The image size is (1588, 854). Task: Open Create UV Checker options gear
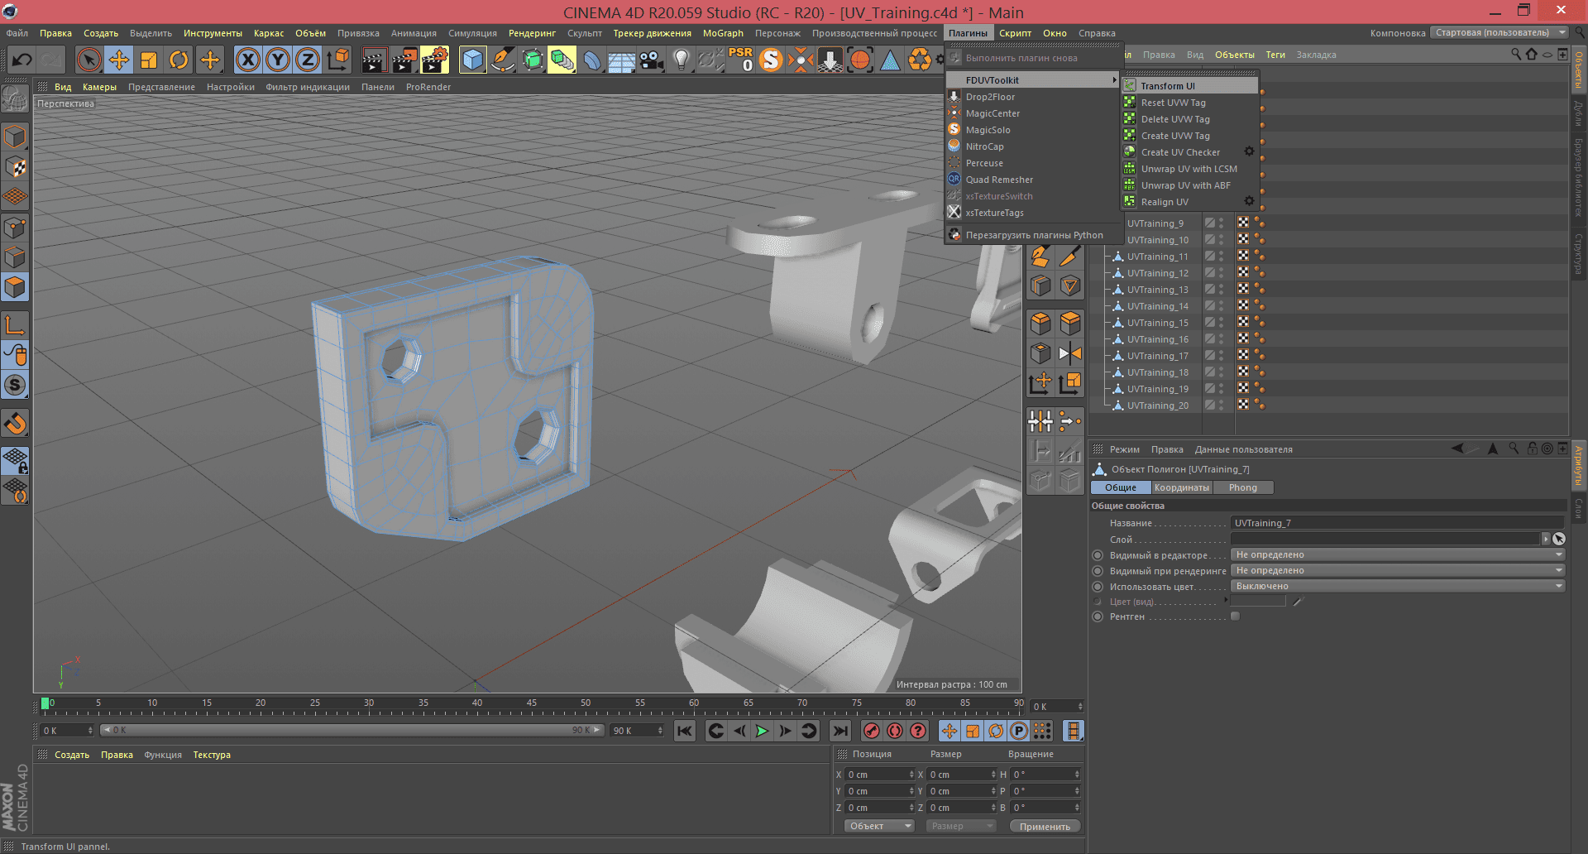tap(1249, 151)
